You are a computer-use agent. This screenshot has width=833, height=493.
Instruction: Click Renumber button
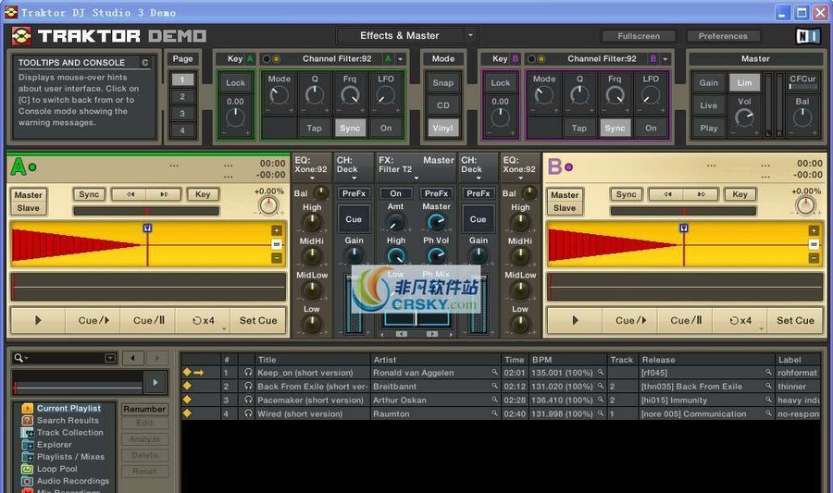point(144,409)
